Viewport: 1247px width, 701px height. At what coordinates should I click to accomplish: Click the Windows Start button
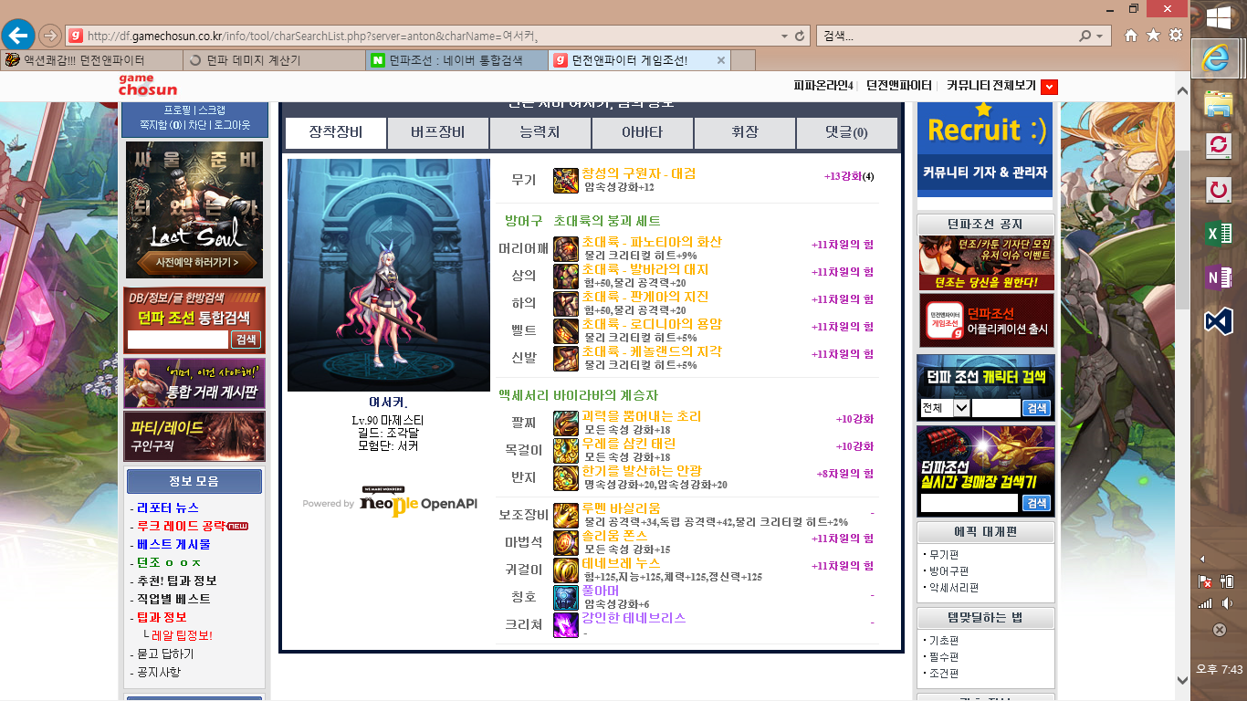pos(1219,17)
